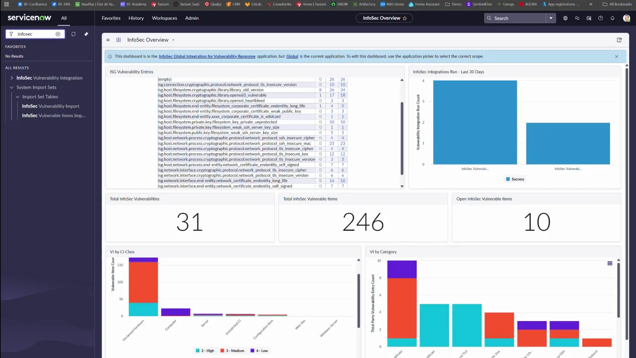Collapse Import Set Tables group
636x358 pixels.
tap(17, 96)
